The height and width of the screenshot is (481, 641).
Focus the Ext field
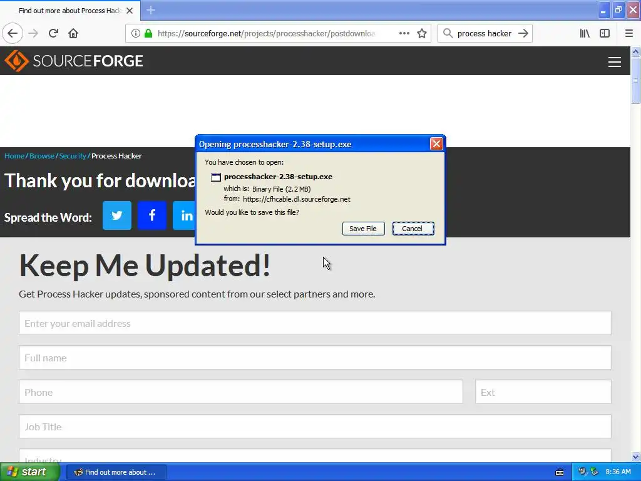point(543,392)
